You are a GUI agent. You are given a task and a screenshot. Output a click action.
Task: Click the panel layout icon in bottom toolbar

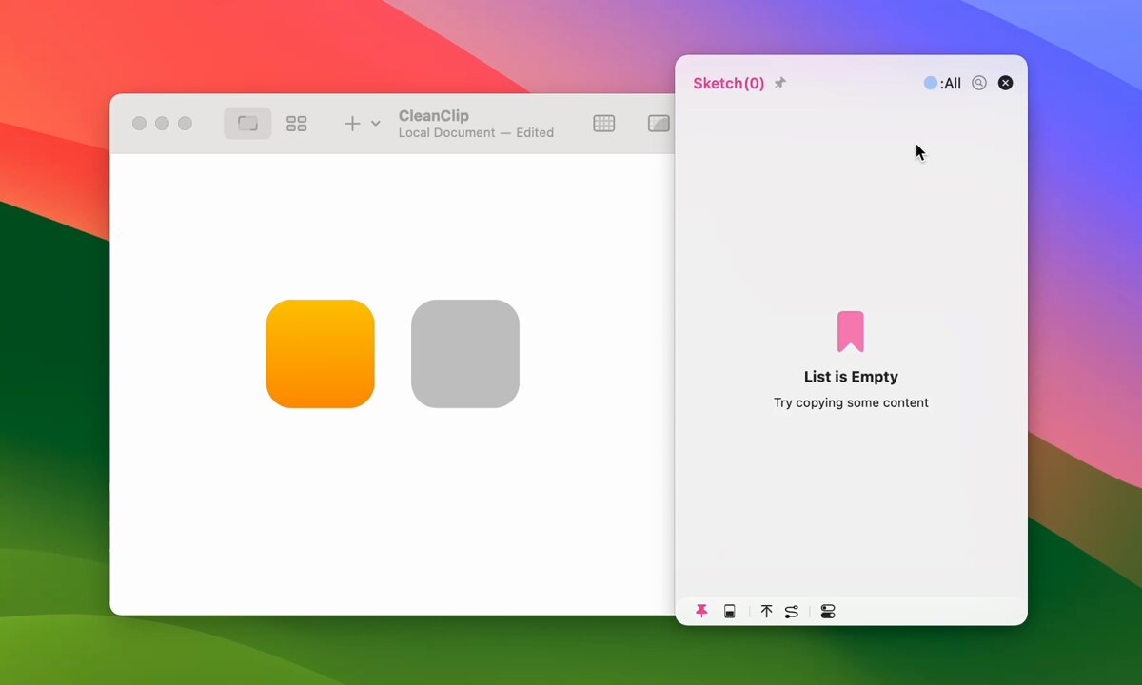(730, 612)
